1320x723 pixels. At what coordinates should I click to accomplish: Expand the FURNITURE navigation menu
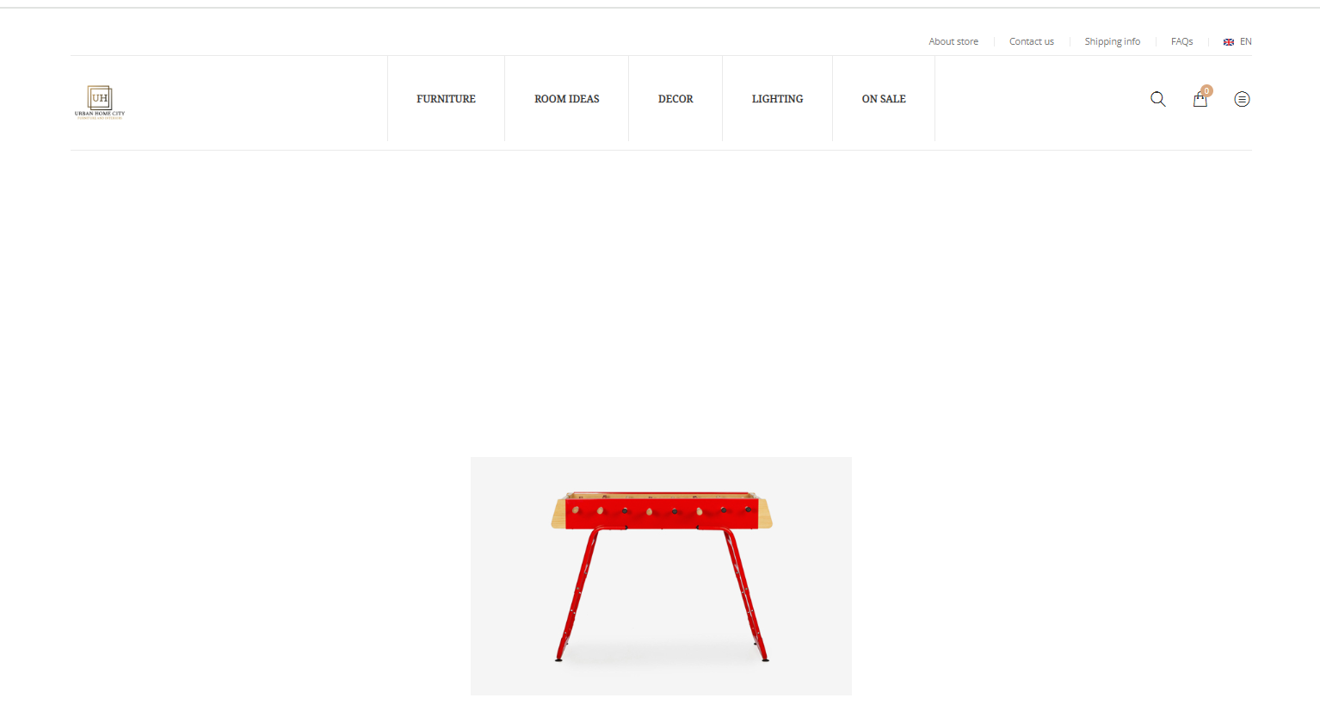[x=446, y=99]
